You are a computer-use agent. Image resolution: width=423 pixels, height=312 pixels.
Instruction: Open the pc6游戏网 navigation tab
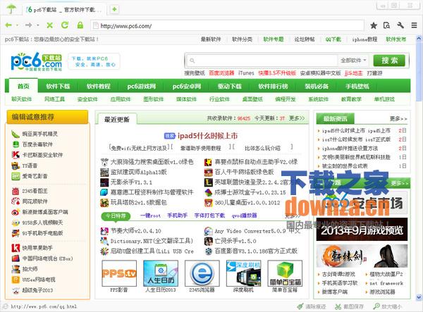point(142,86)
